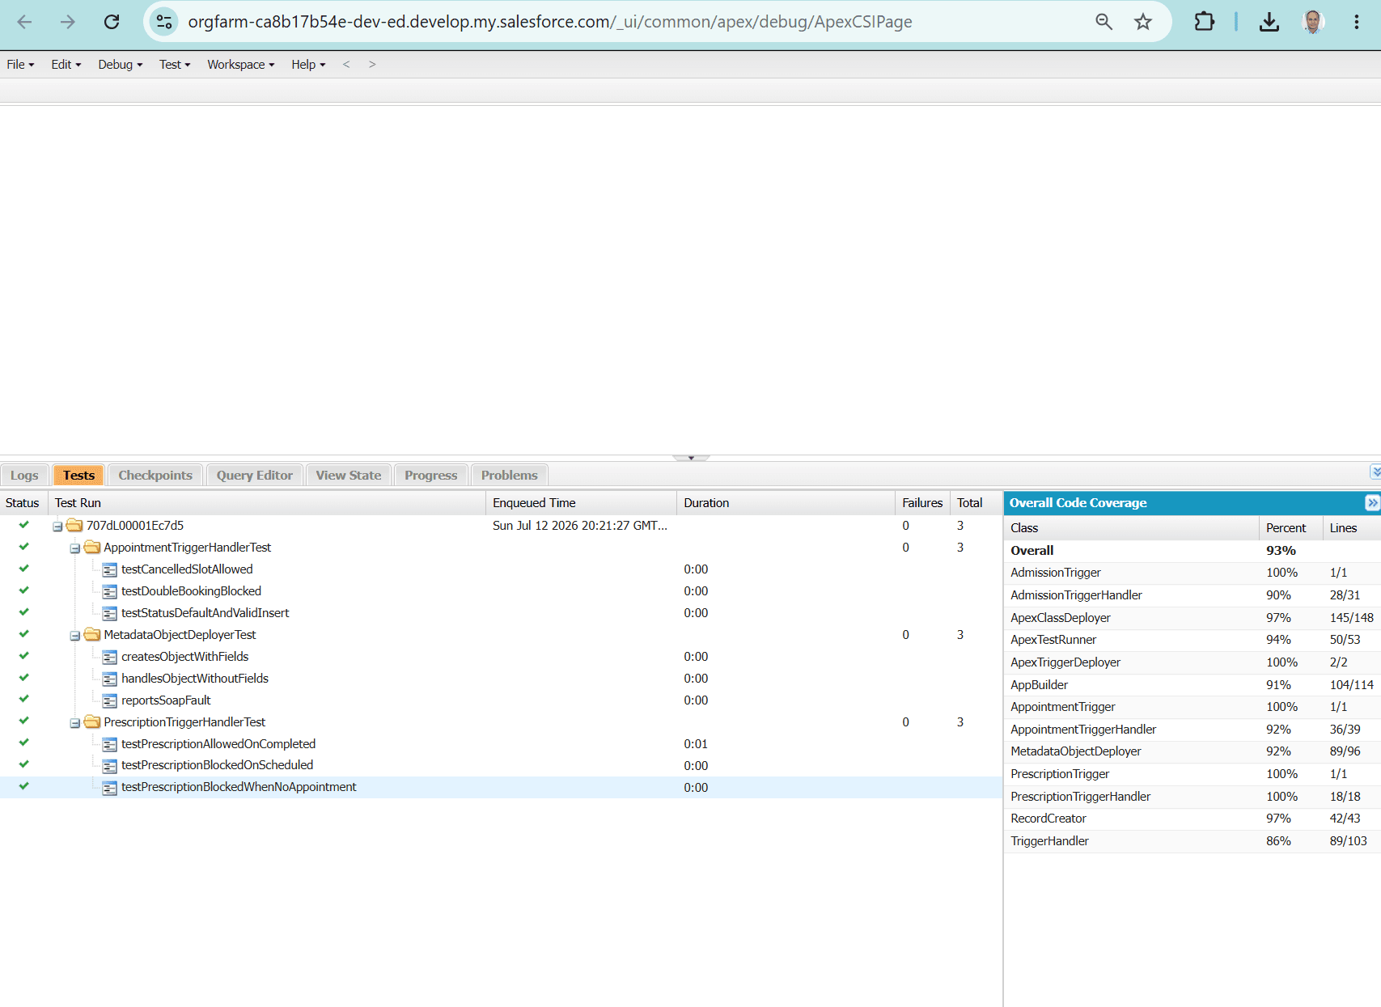Switch to the Logs tab
Viewport: 1381px width, 1007px height.
point(24,476)
